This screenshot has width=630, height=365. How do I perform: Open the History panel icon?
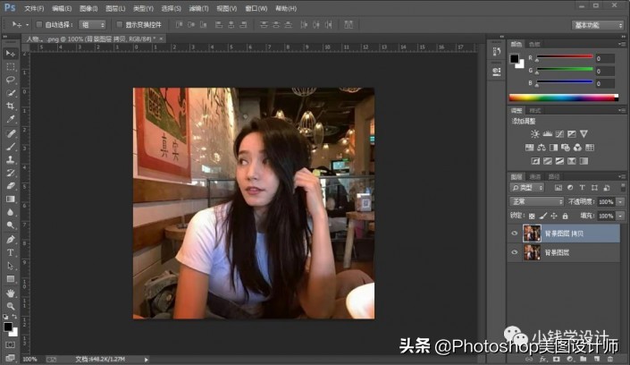click(x=497, y=52)
